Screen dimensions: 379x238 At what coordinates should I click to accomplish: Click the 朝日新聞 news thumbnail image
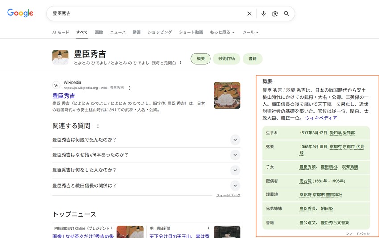(227, 232)
